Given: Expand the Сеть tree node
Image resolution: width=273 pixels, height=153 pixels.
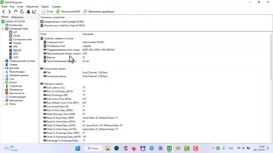Looking at the screenshot, I should point(3,79).
